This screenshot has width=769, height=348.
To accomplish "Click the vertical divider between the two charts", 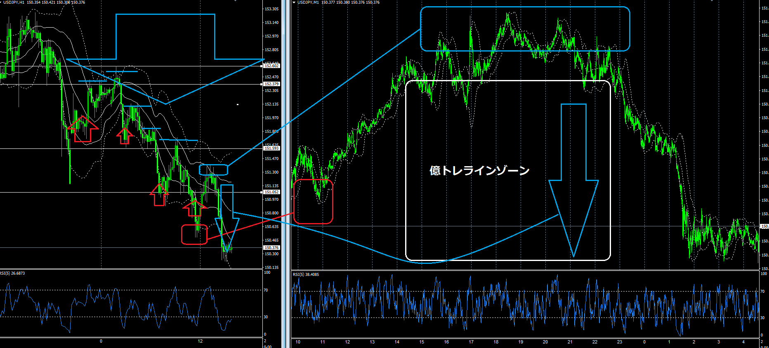I will (286, 174).
